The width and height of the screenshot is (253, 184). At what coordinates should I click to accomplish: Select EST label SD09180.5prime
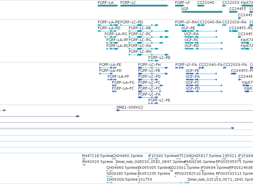(x=122, y=174)
